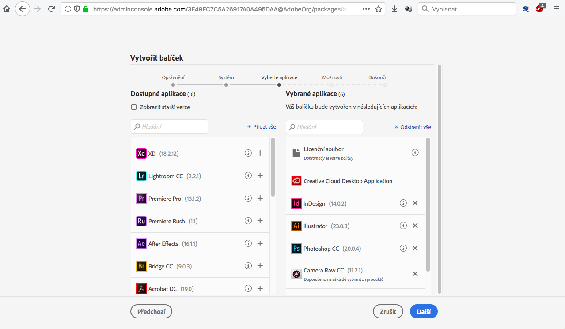Click the browser Back arrow
Viewport: 565px width, 329px height.
coord(23,9)
